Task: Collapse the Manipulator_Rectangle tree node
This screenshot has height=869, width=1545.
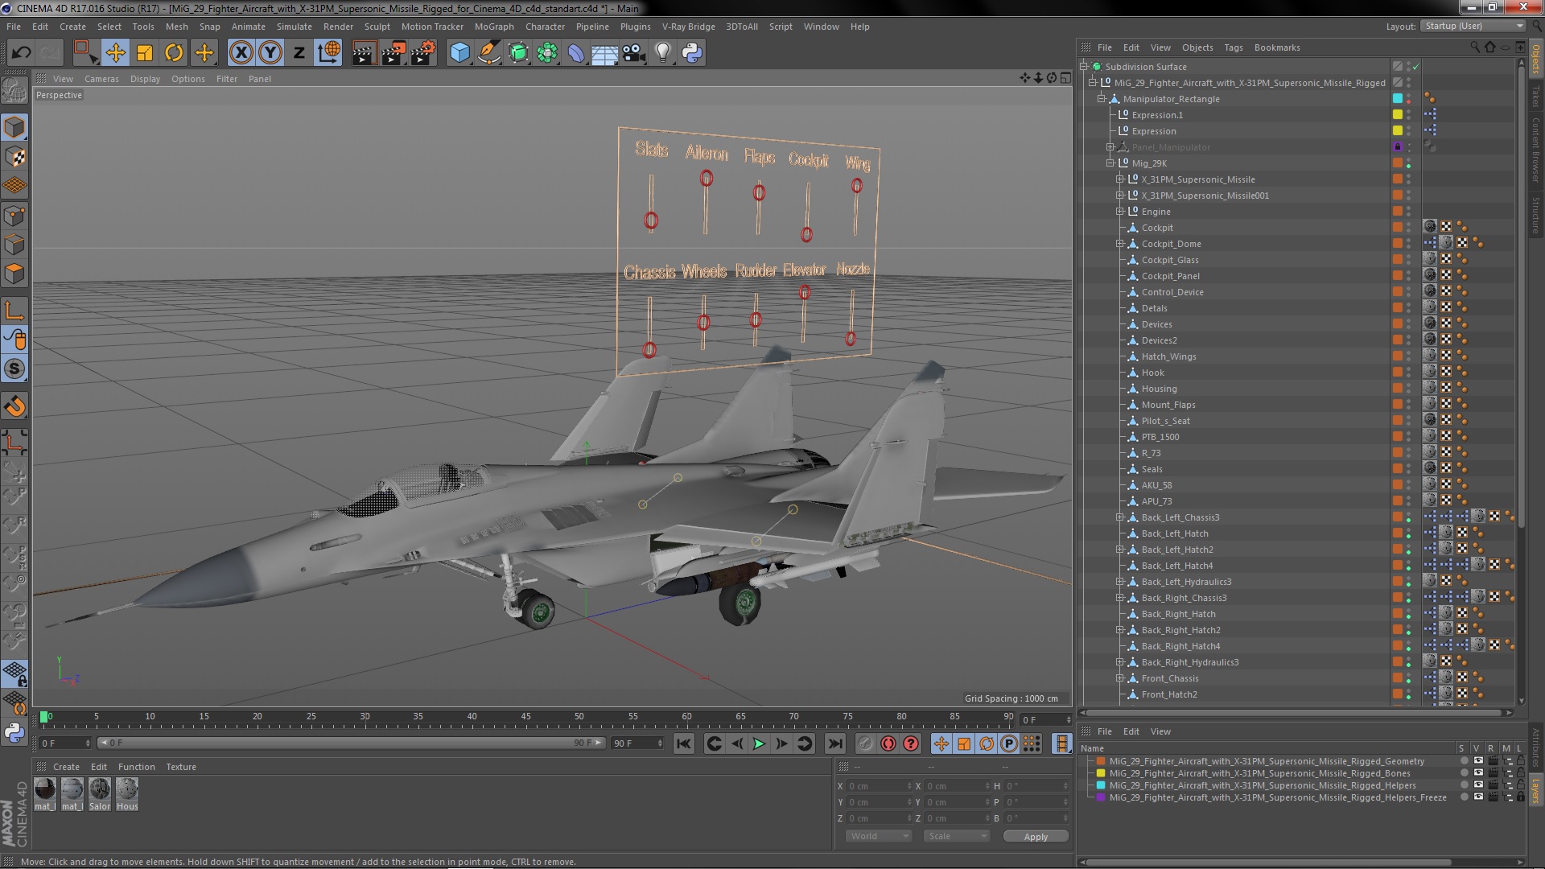Action: 1102,99
